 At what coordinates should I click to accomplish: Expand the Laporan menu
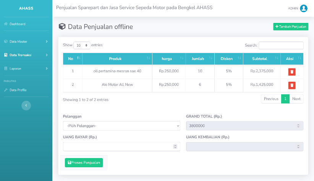pos(26,68)
